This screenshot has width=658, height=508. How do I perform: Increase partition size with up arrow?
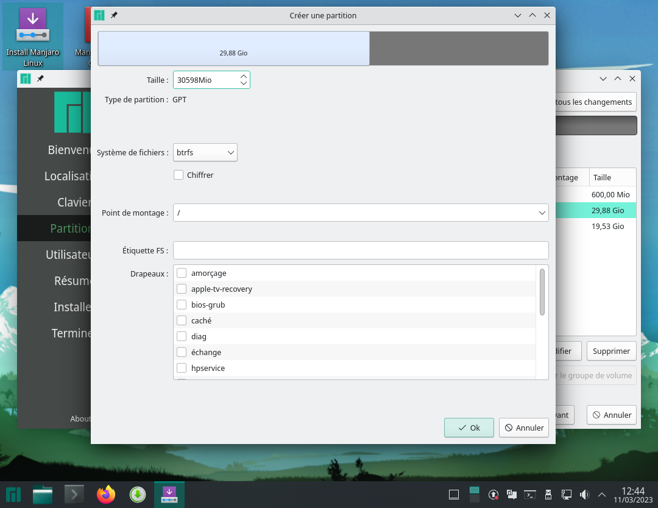tap(244, 77)
